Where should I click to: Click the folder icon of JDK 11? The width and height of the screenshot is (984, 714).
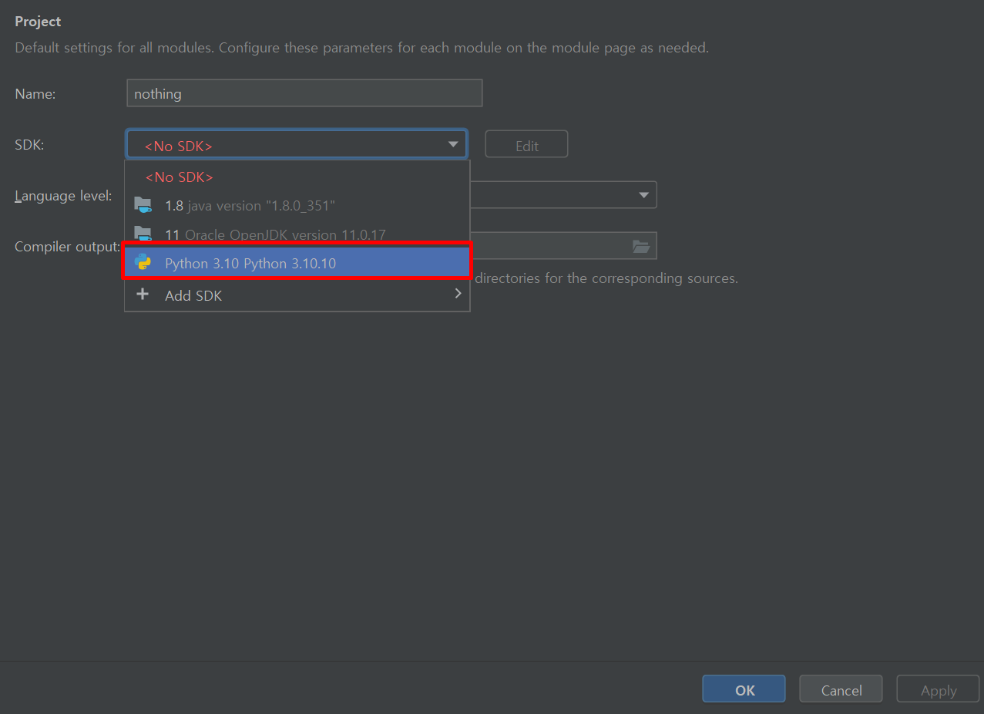[143, 234]
